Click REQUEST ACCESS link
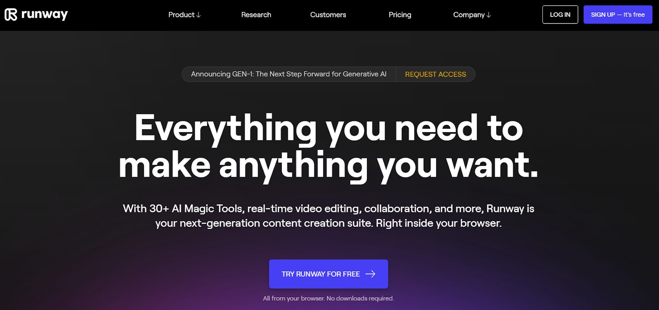Screen dimensions: 659x310 tap(435, 75)
